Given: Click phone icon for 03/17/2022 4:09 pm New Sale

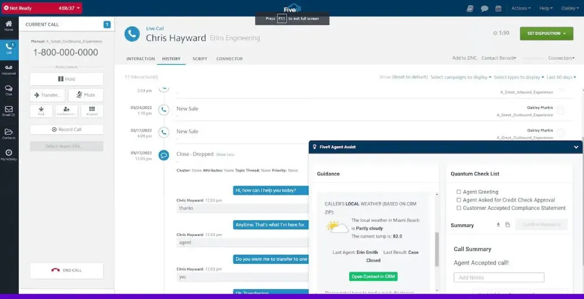Looking at the screenshot, I should [x=164, y=132].
